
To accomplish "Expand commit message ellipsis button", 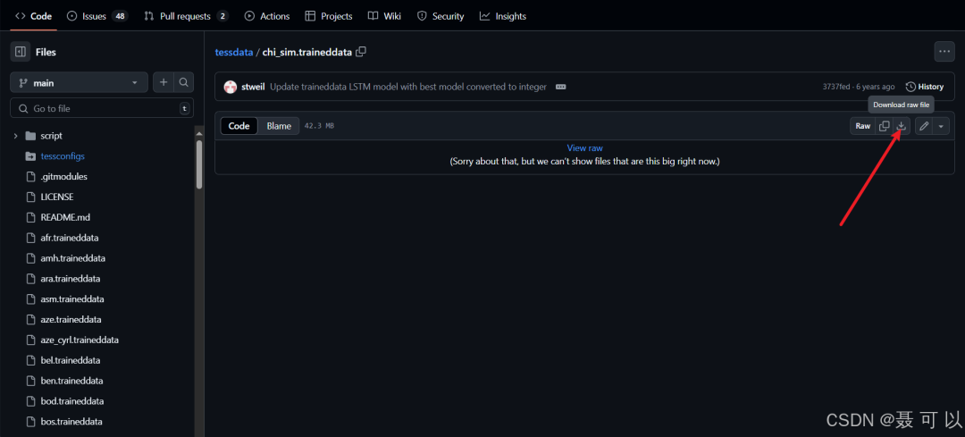I will click(560, 87).
